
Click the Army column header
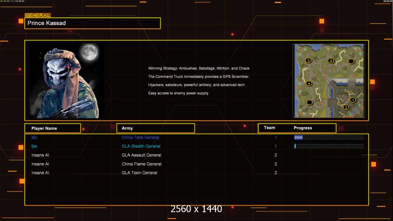[156, 128]
